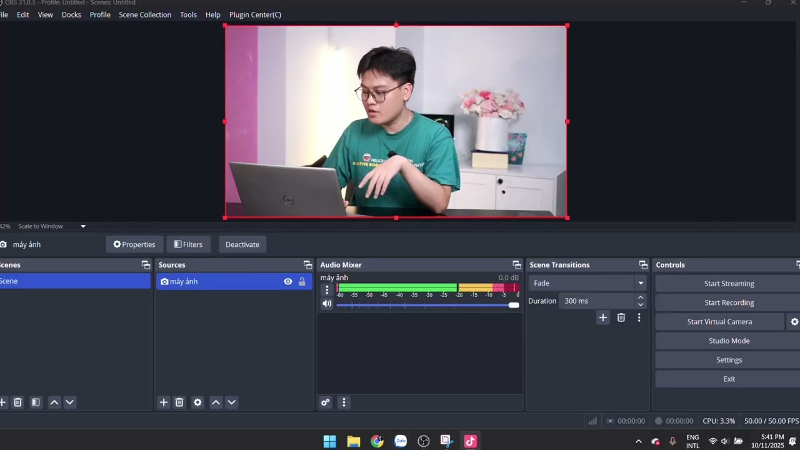Image resolution: width=800 pixels, height=450 pixels.
Task: Open Snipping Tool from taskbar
Action: click(447, 441)
